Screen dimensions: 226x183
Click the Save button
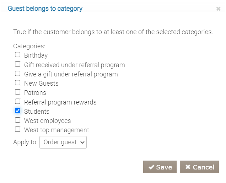[160, 167]
